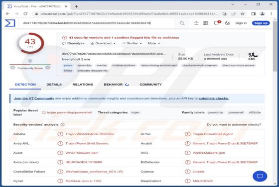Toggle dark mode moon icon
This screenshot has width=279, height=187.
click(x=227, y=23)
